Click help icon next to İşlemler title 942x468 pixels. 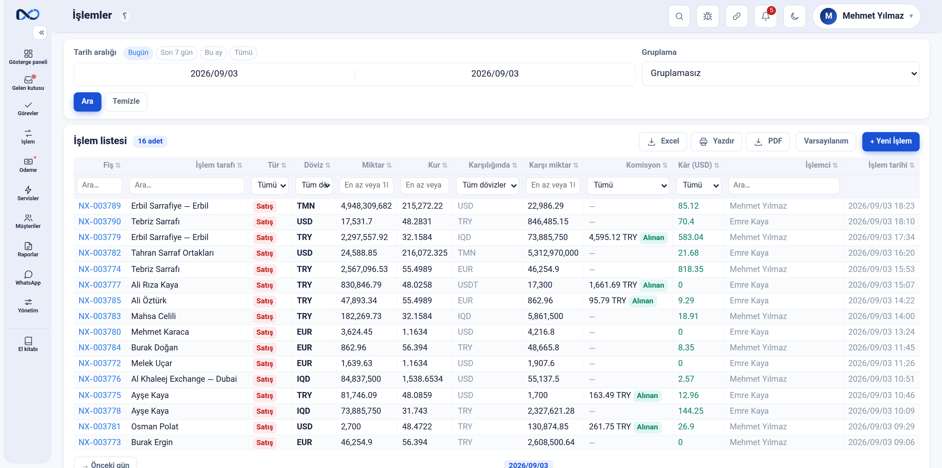pyautogui.click(x=125, y=16)
